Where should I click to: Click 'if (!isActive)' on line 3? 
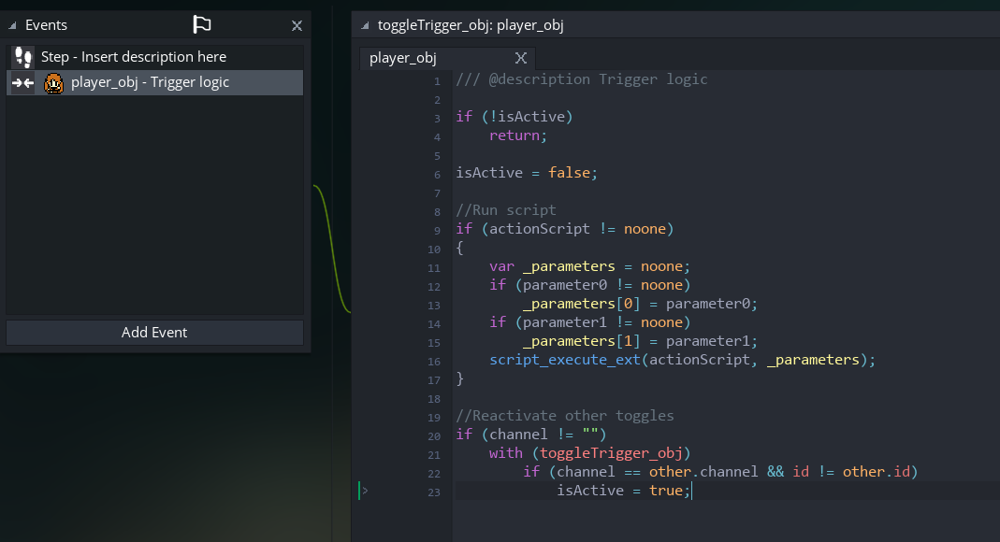pyautogui.click(x=514, y=117)
